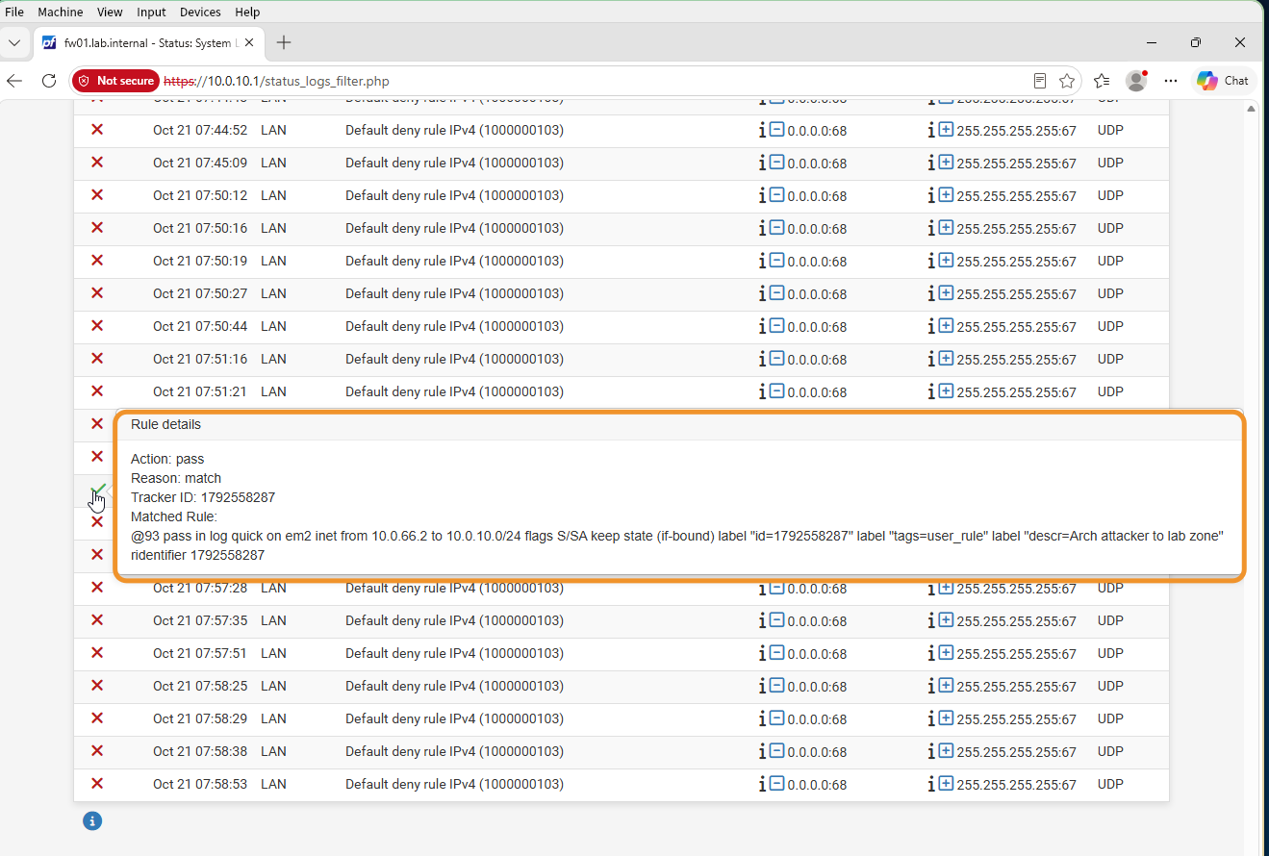
Task: Click source info icon on 07:57:28 row
Action: pos(763,588)
